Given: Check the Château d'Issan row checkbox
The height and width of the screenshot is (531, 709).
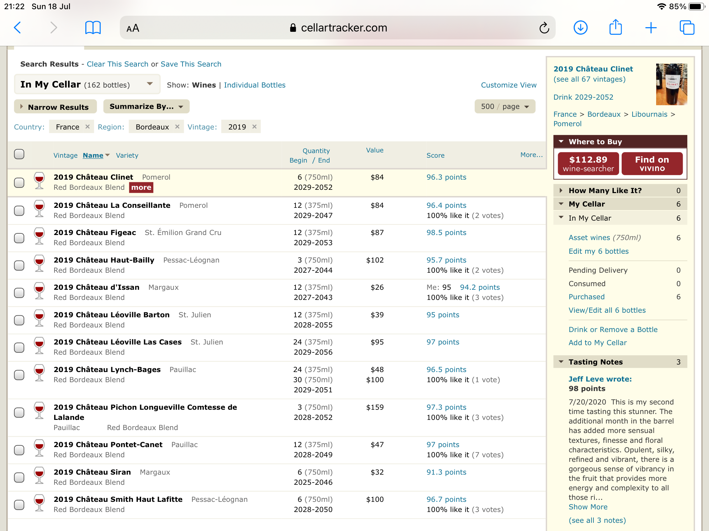Looking at the screenshot, I should (19, 293).
